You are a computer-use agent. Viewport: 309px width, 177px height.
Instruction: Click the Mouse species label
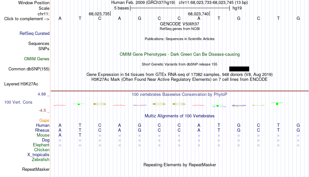pos(43,135)
